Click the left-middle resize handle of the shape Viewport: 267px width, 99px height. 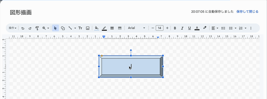pyautogui.click(x=99, y=66)
